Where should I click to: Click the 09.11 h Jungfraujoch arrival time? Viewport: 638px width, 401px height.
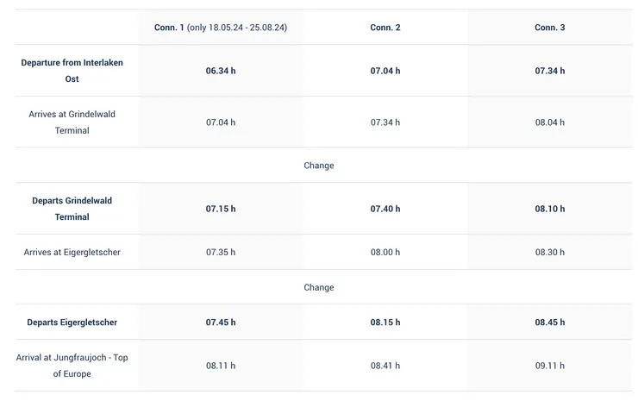(x=549, y=366)
